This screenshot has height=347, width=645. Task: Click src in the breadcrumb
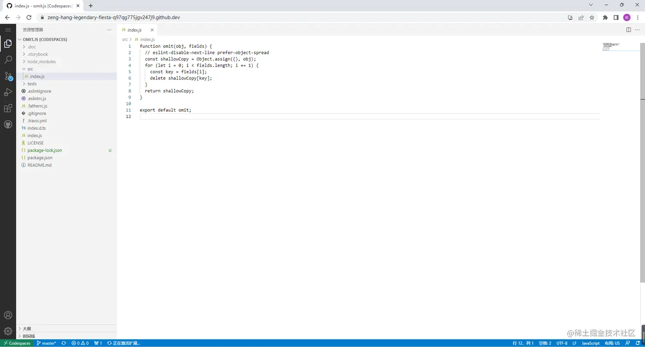click(125, 39)
